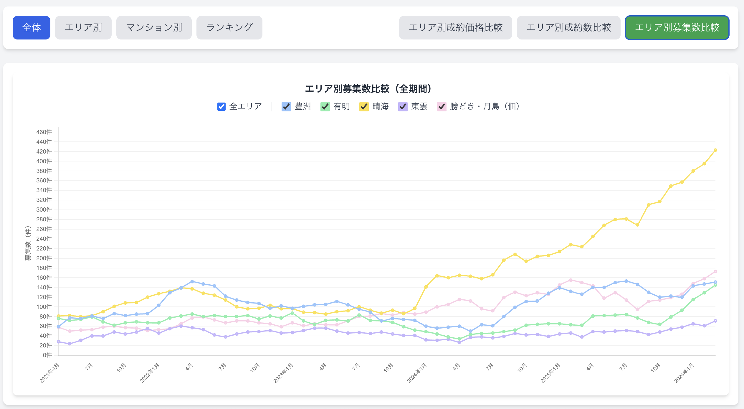Click the last pink 勝どき・月島 data point

pos(715,271)
